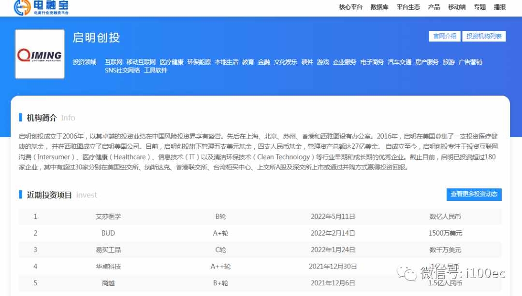The width and height of the screenshot is (522, 296).
Task: Click the date 2021年12月6日
Action: tap(333, 283)
